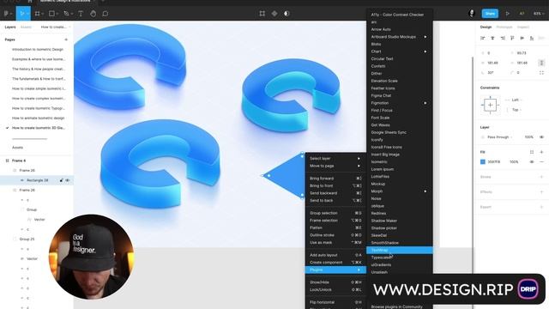
Task: Select the Rectangle shape tool
Action: (51, 14)
